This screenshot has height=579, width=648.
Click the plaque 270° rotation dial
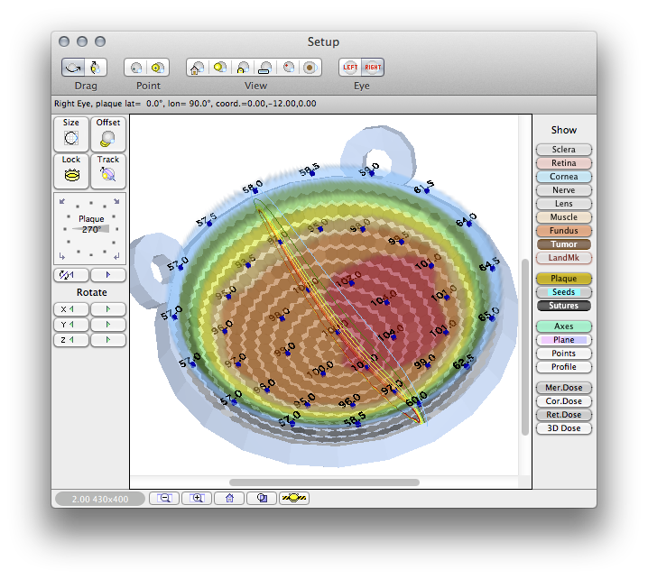[91, 229]
